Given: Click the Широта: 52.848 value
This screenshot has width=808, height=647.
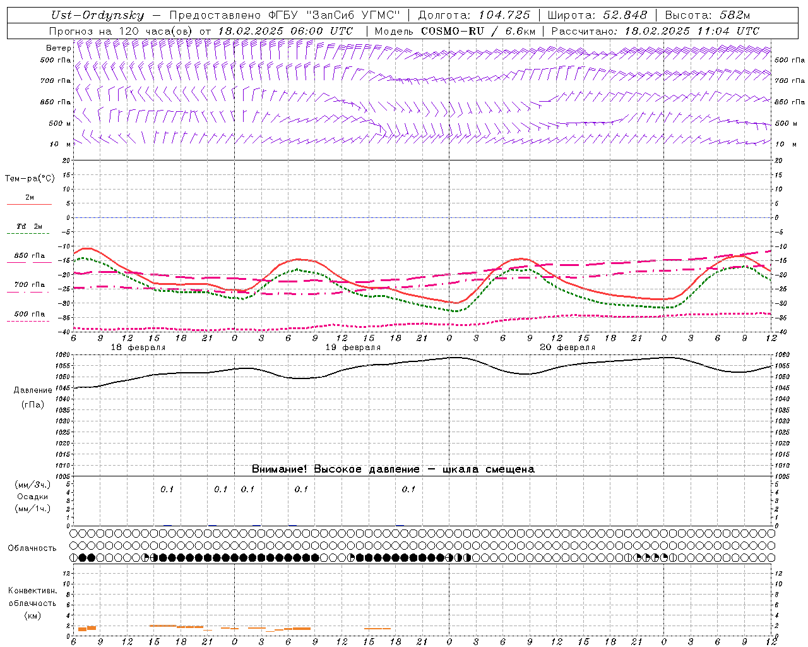Looking at the screenshot, I should pos(597,16).
